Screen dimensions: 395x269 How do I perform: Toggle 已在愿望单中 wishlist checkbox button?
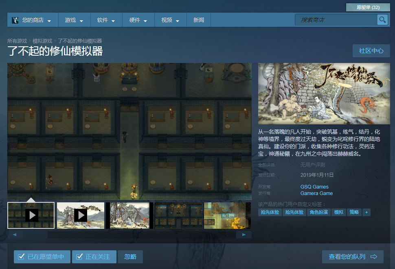42,257
